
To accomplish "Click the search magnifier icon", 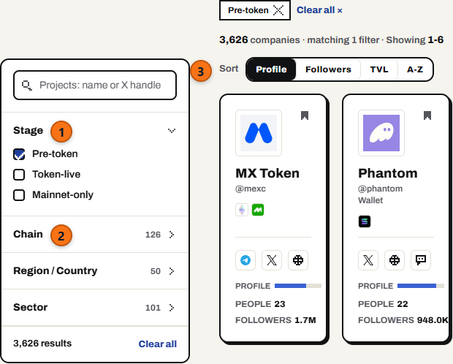I will pos(27,86).
